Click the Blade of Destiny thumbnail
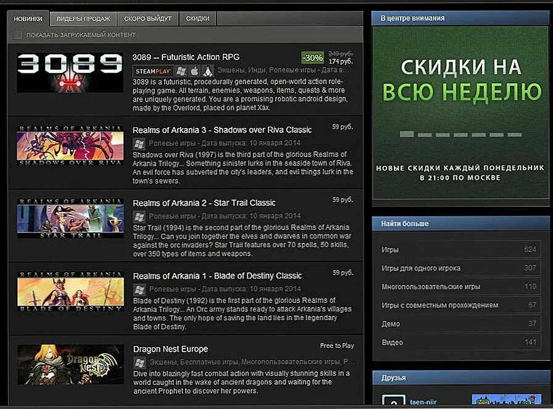The width and height of the screenshot is (553, 409). (70, 292)
